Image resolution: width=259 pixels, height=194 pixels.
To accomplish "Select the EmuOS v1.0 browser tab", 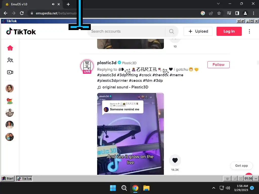I will click(x=32, y=4).
